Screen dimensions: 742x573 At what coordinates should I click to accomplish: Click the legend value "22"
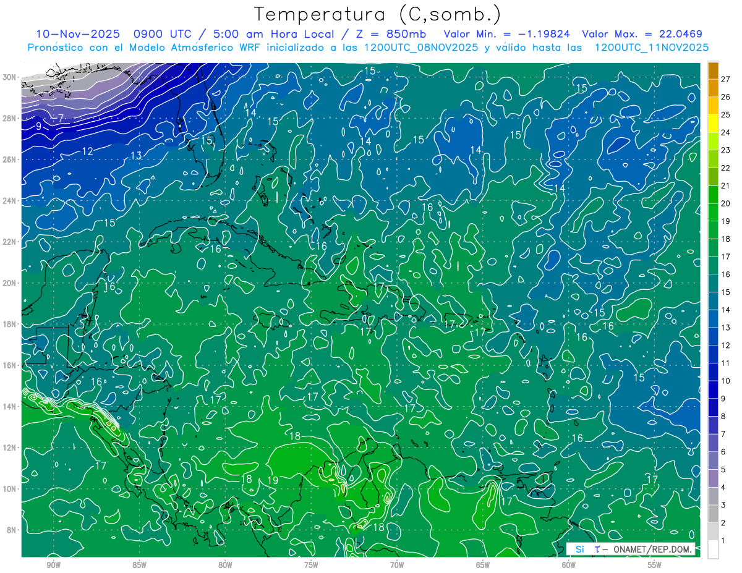726,168
